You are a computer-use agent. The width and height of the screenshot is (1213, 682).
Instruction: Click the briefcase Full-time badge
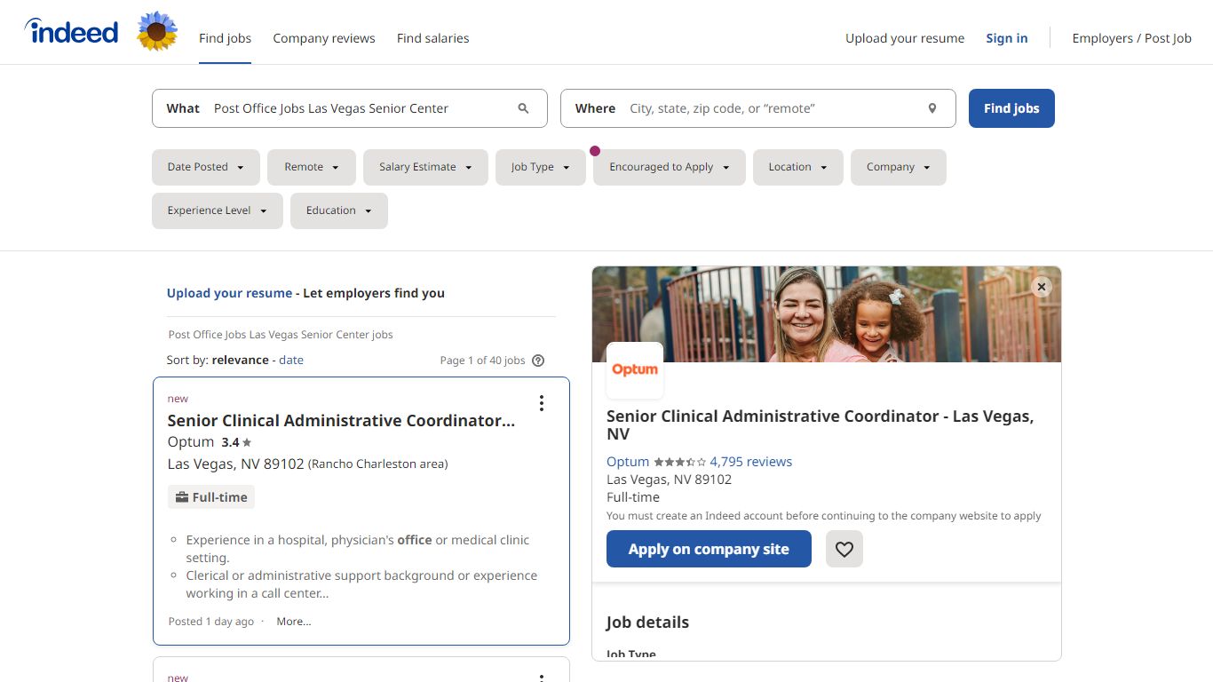(x=211, y=497)
